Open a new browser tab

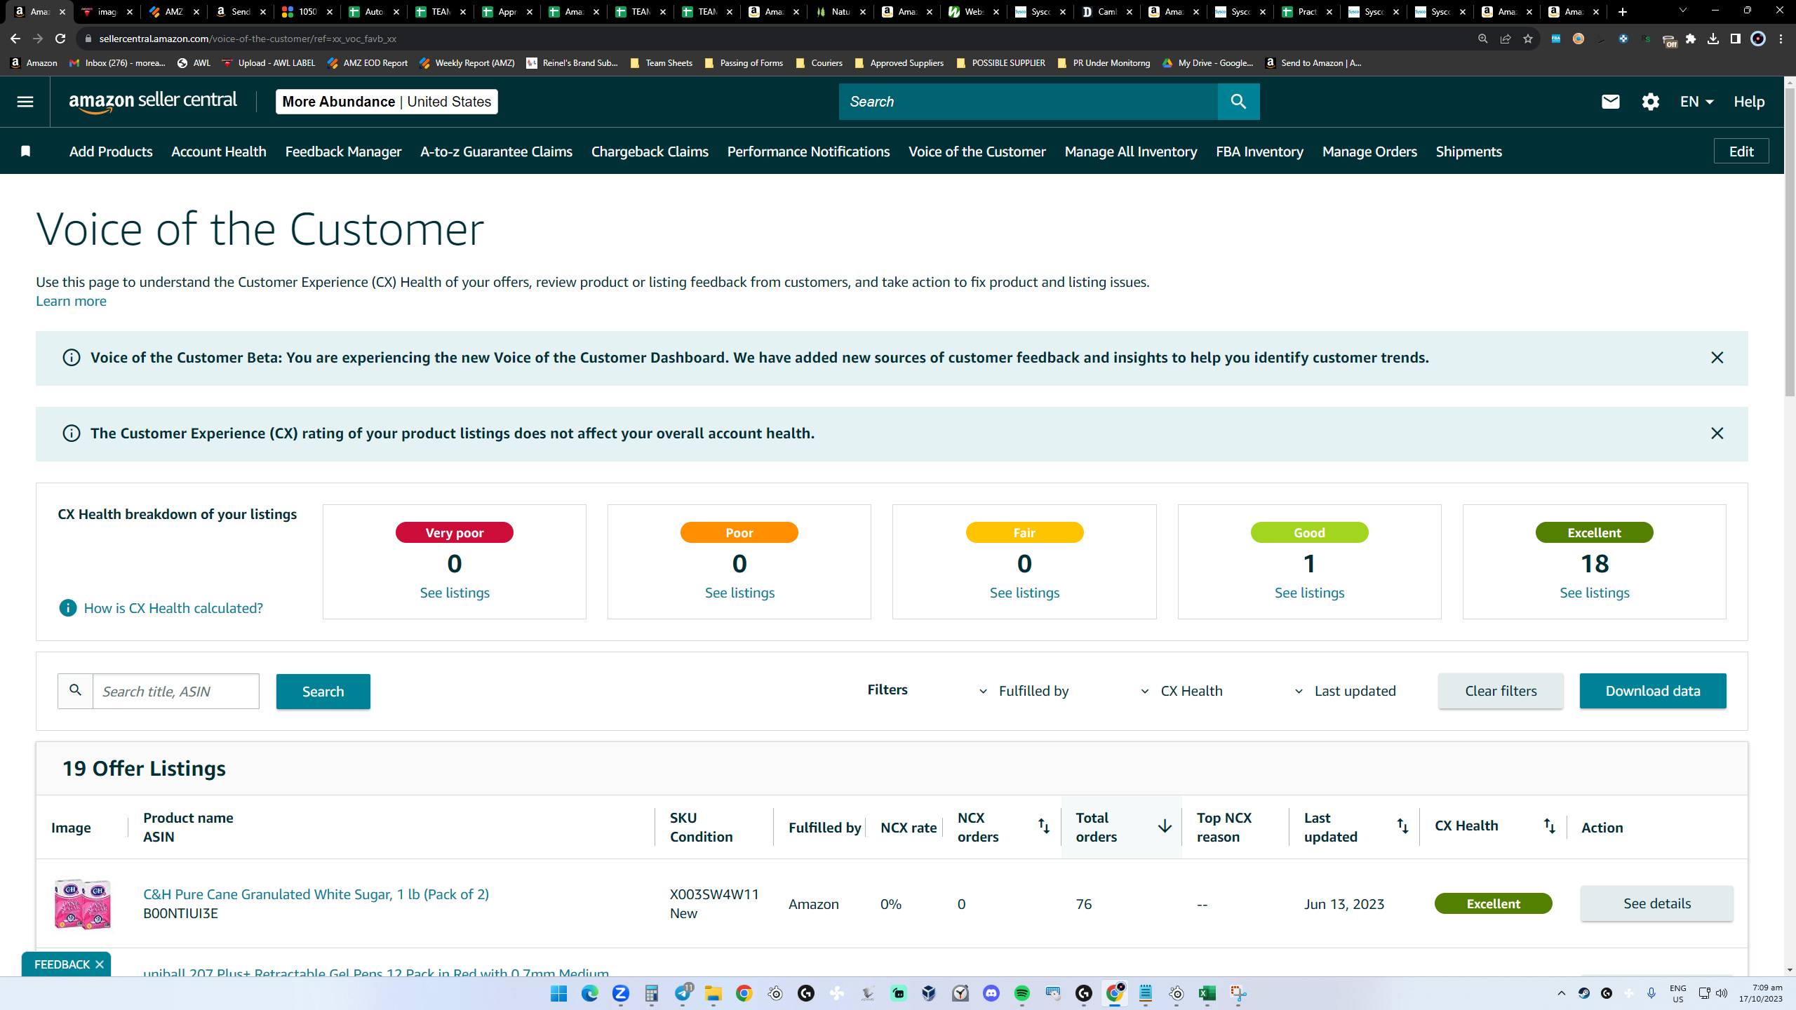point(1623,12)
